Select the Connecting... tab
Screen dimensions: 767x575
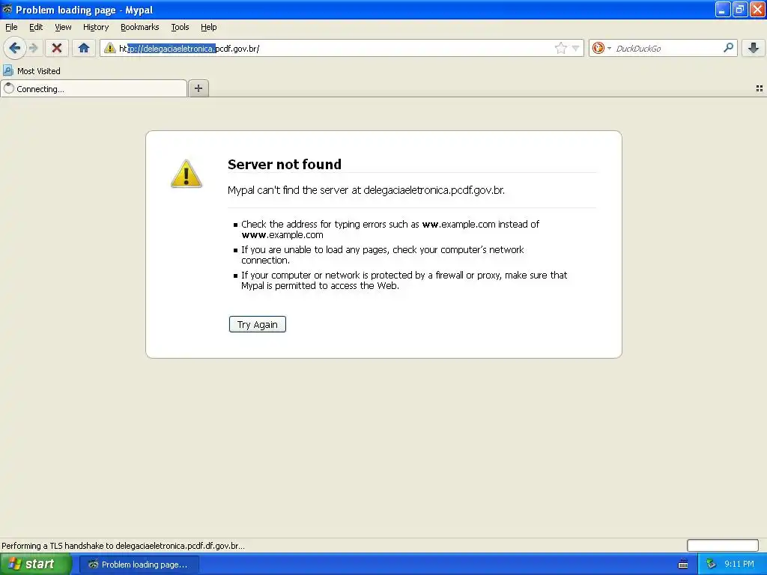coord(94,88)
